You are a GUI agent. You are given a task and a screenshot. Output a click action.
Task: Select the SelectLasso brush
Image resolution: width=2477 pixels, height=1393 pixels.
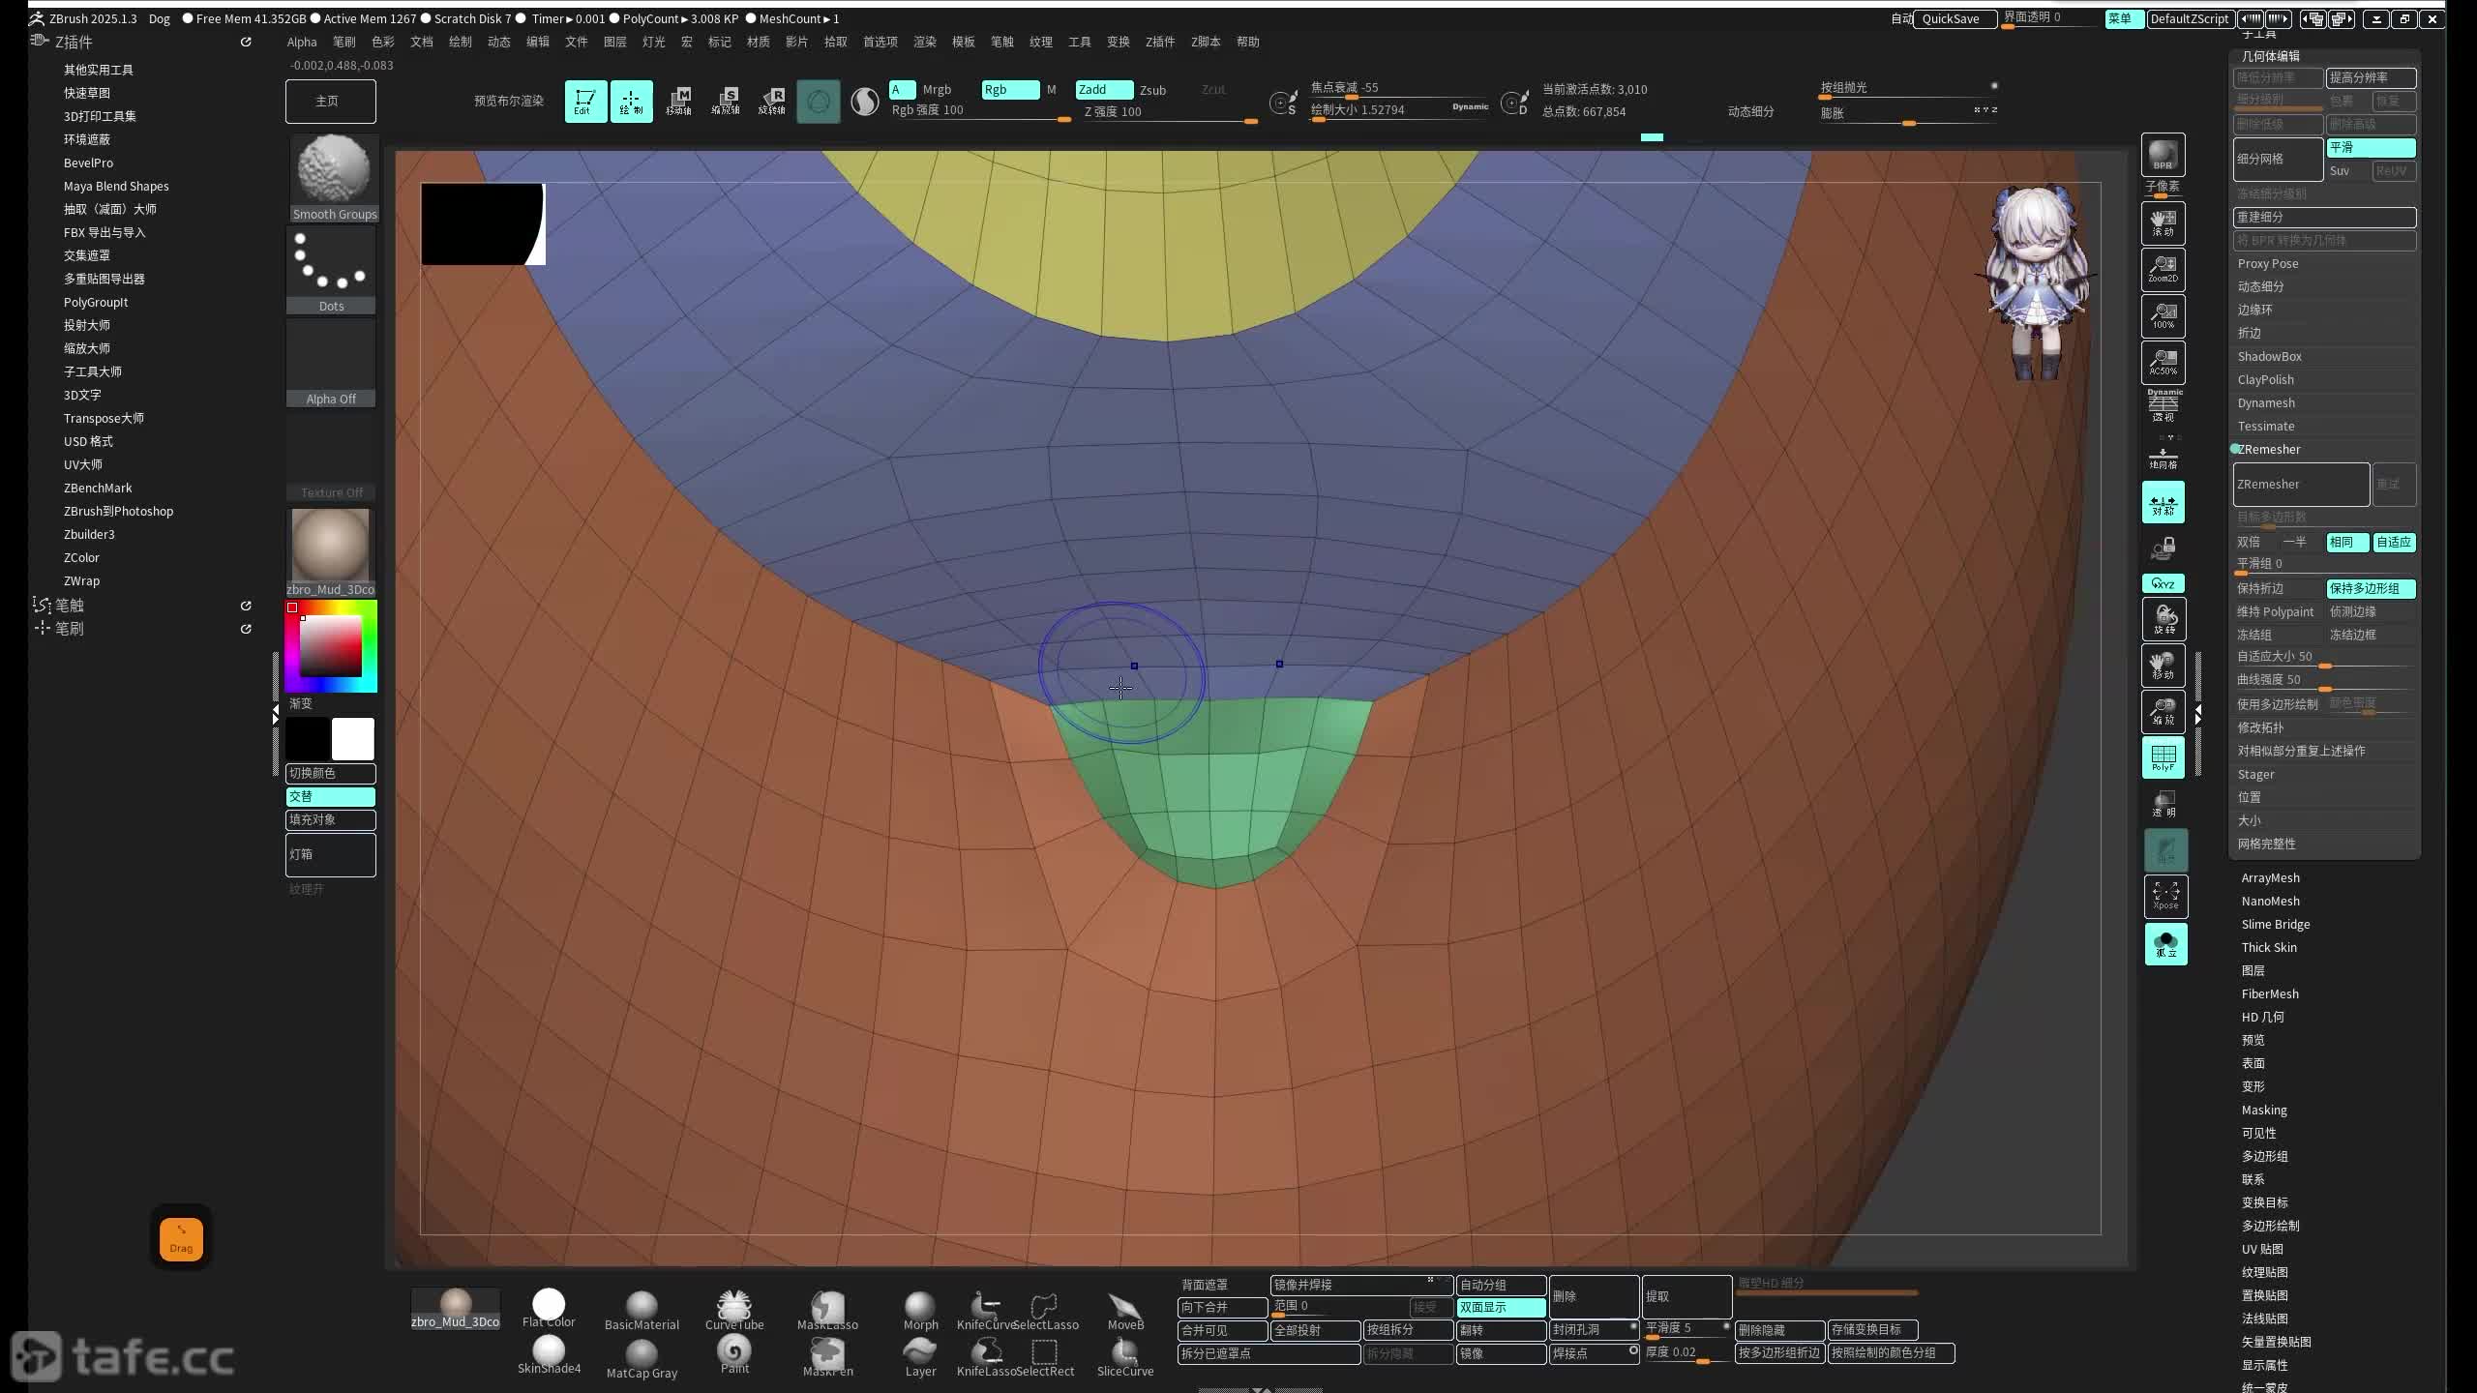point(1045,1310)
